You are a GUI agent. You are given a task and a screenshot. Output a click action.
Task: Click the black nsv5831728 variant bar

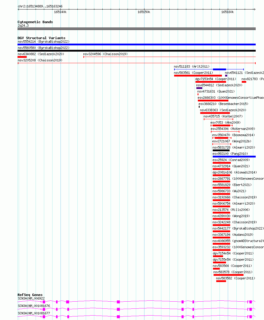(221, 150)
